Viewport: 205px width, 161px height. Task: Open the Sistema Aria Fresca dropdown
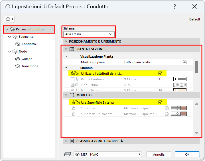[89, 34]
